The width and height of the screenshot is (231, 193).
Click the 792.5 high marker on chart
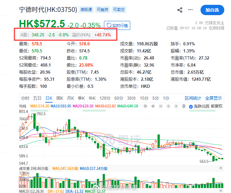coord(41,114)
